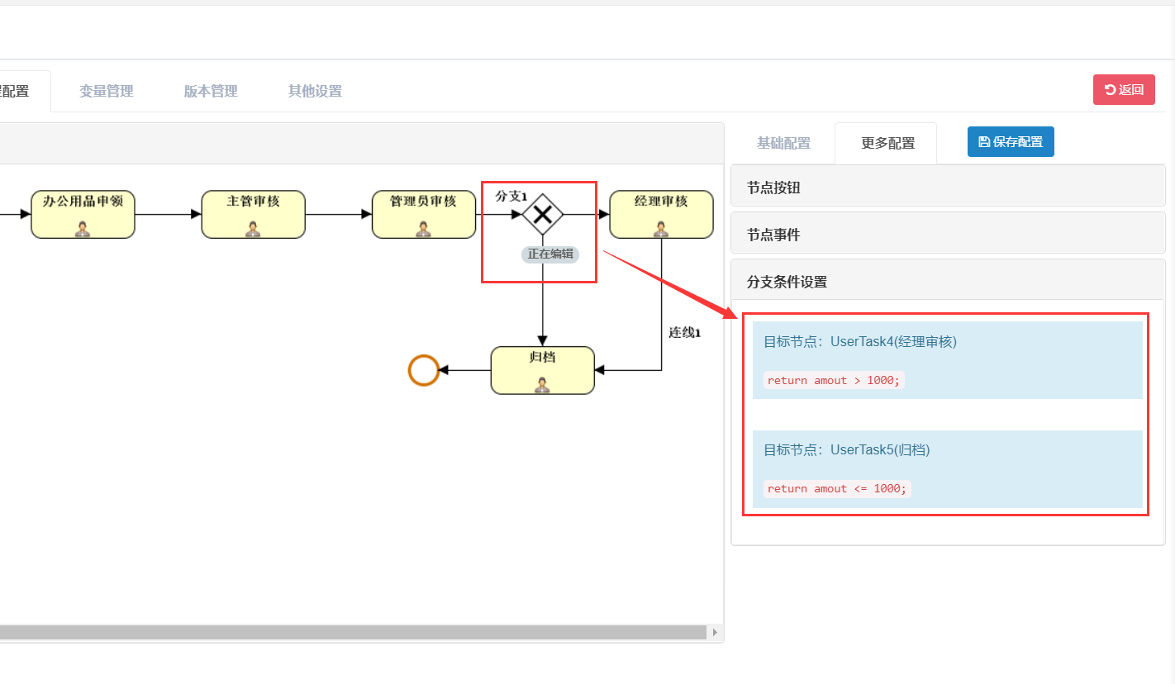This screenshot has width=1175, height=684.
Task: Expand the 节点事件 panel
Action: (948, 233)
